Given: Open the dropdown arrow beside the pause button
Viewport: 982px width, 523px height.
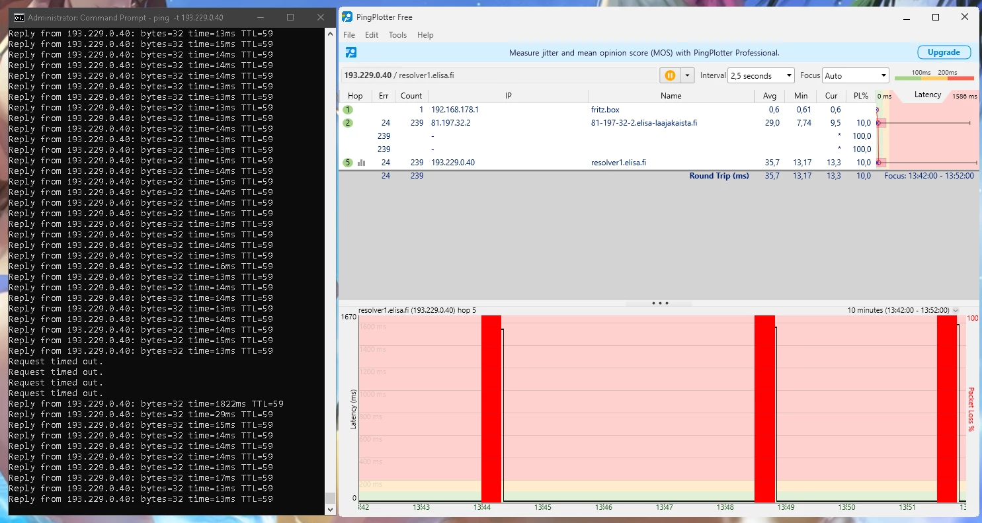Looking at the screenshot, I should [x=688, y=75].
